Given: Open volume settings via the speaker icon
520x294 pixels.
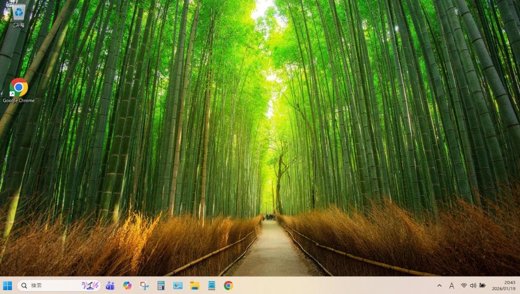Looking at the screenshot, I should tap(472, 285).
